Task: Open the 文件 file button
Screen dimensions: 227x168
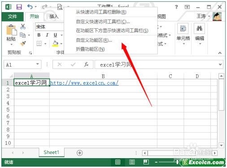Action: (x=13, y=17)
